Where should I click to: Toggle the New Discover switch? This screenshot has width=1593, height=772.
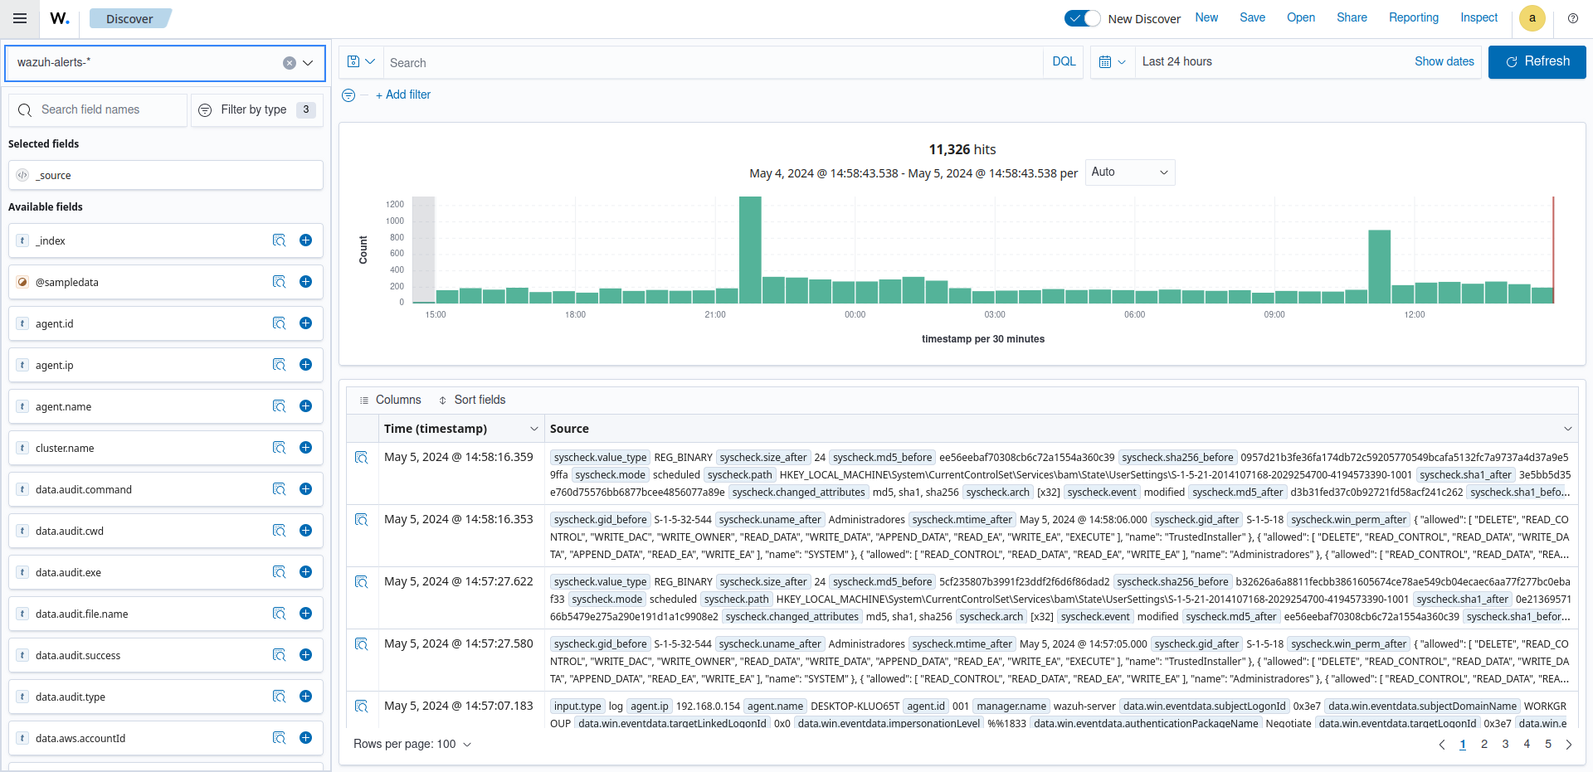[1082, 18]
